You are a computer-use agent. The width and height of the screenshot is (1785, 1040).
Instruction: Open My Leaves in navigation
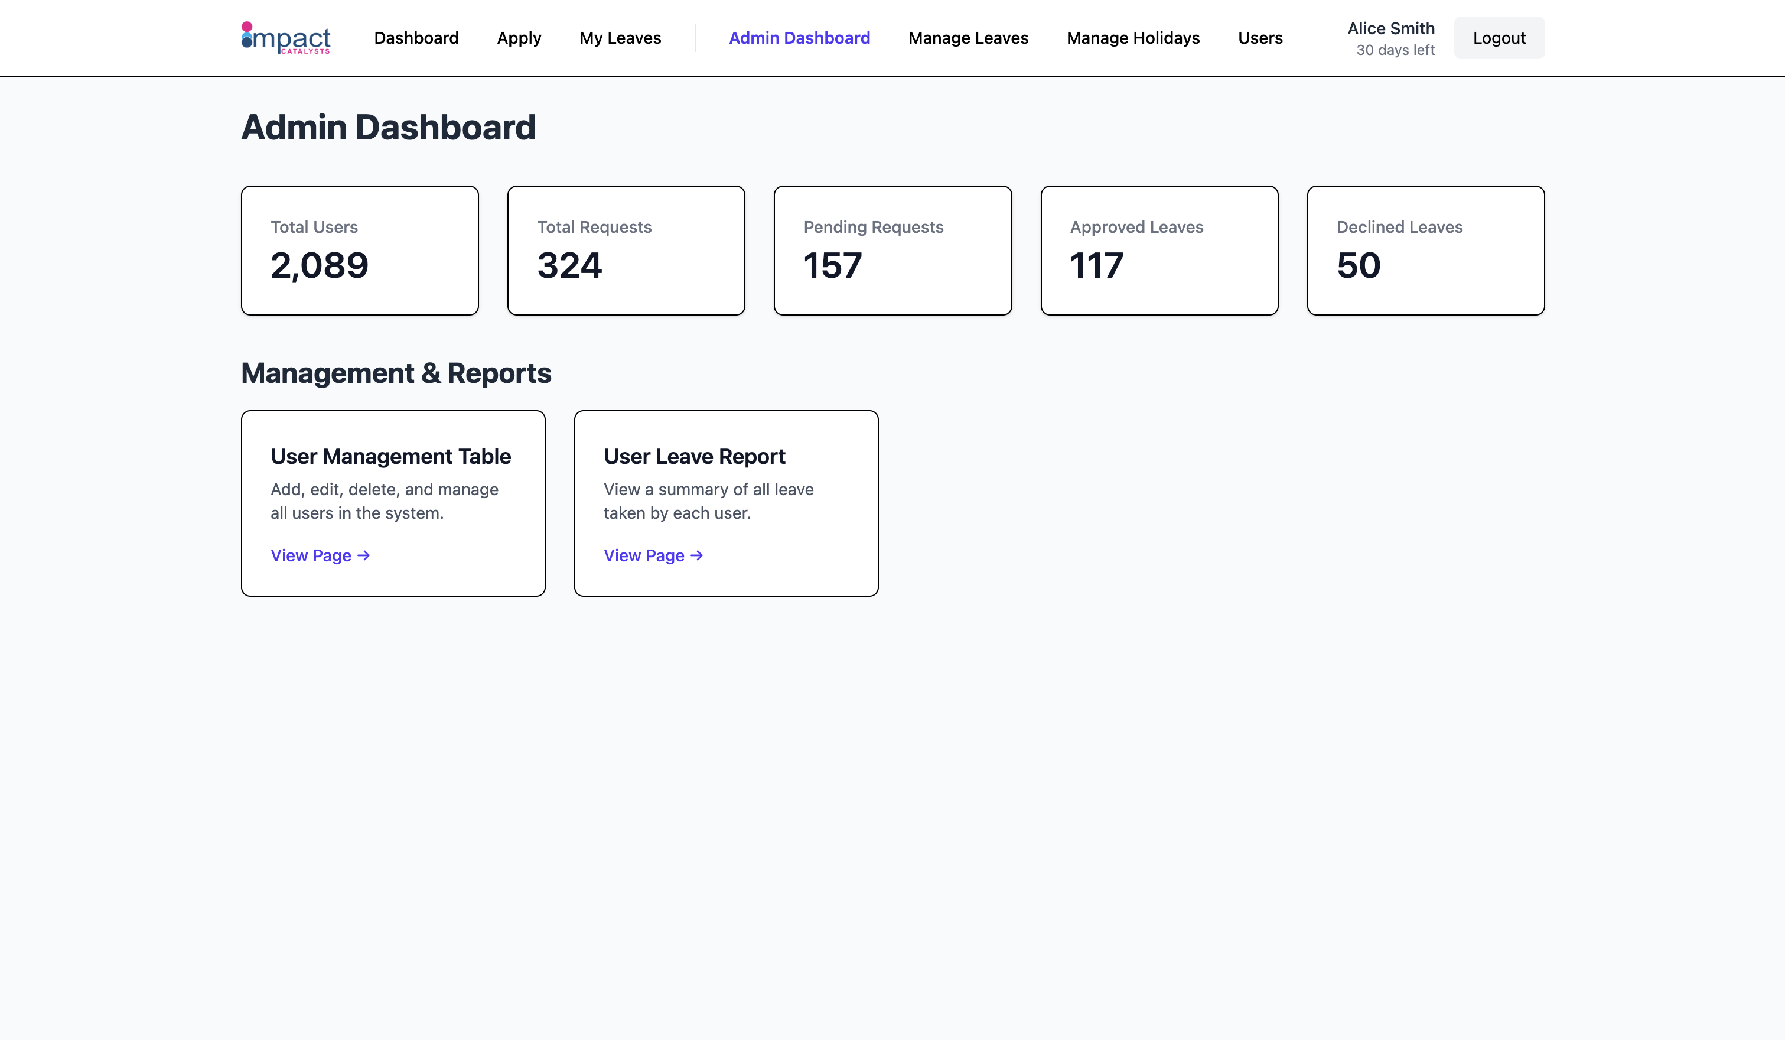coord(620,38)
